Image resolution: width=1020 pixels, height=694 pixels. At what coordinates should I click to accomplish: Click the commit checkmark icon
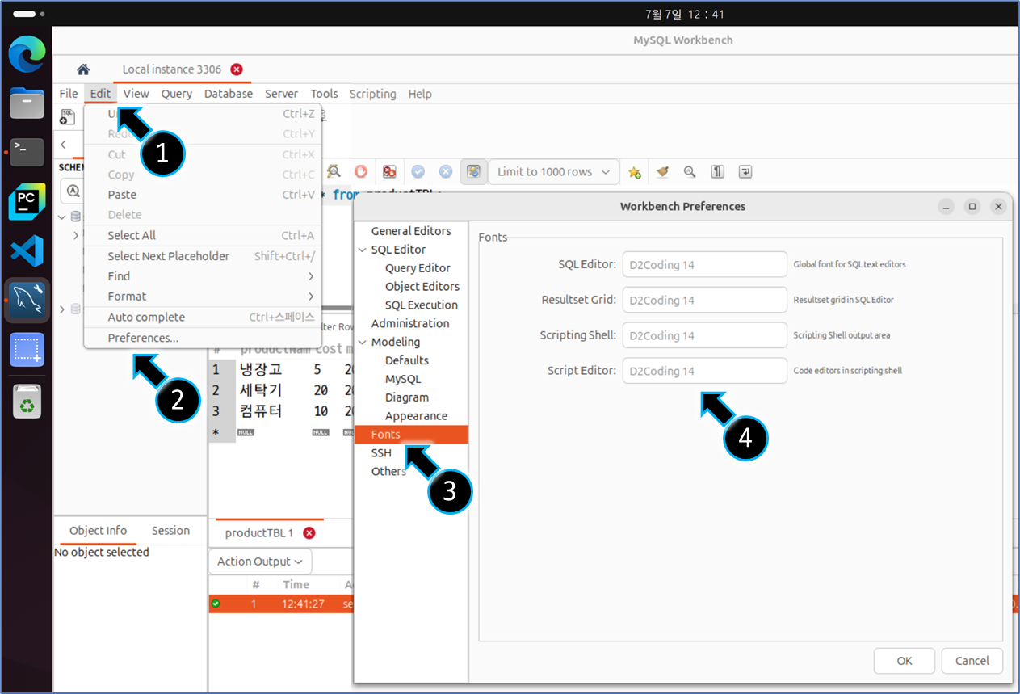tap(418, 171)
